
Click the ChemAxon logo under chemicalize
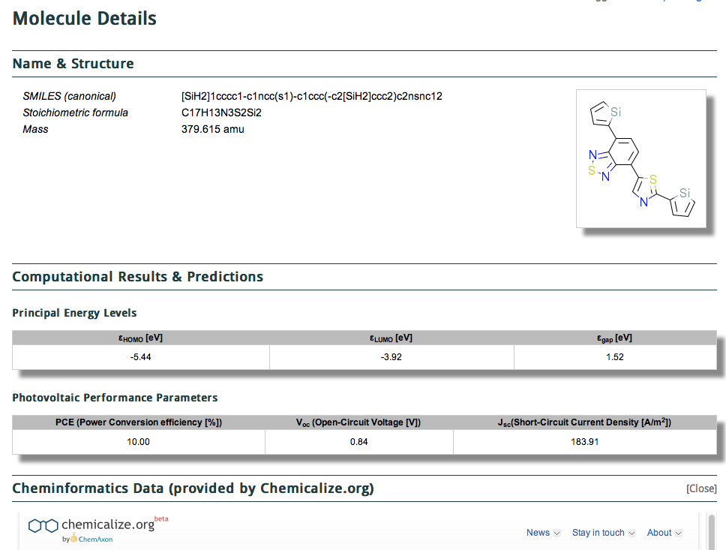point(91,539)
